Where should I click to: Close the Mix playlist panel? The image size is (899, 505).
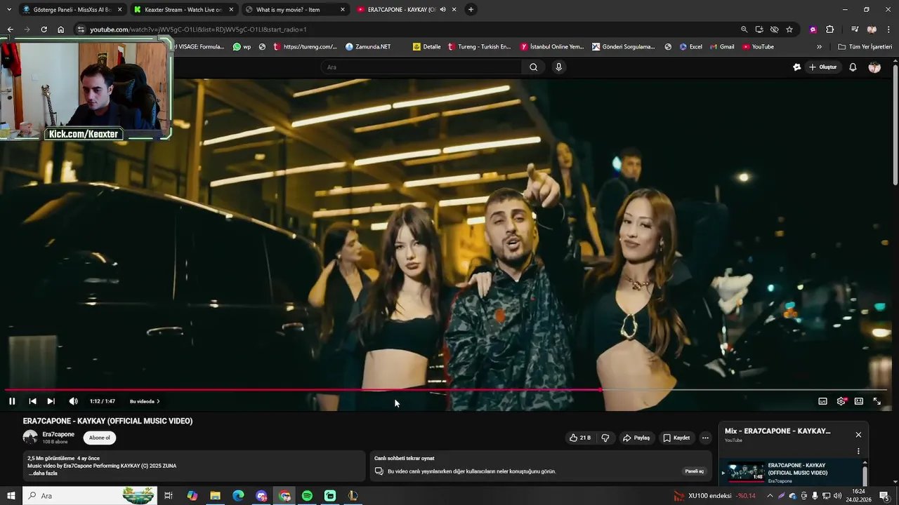pos(858,435)
